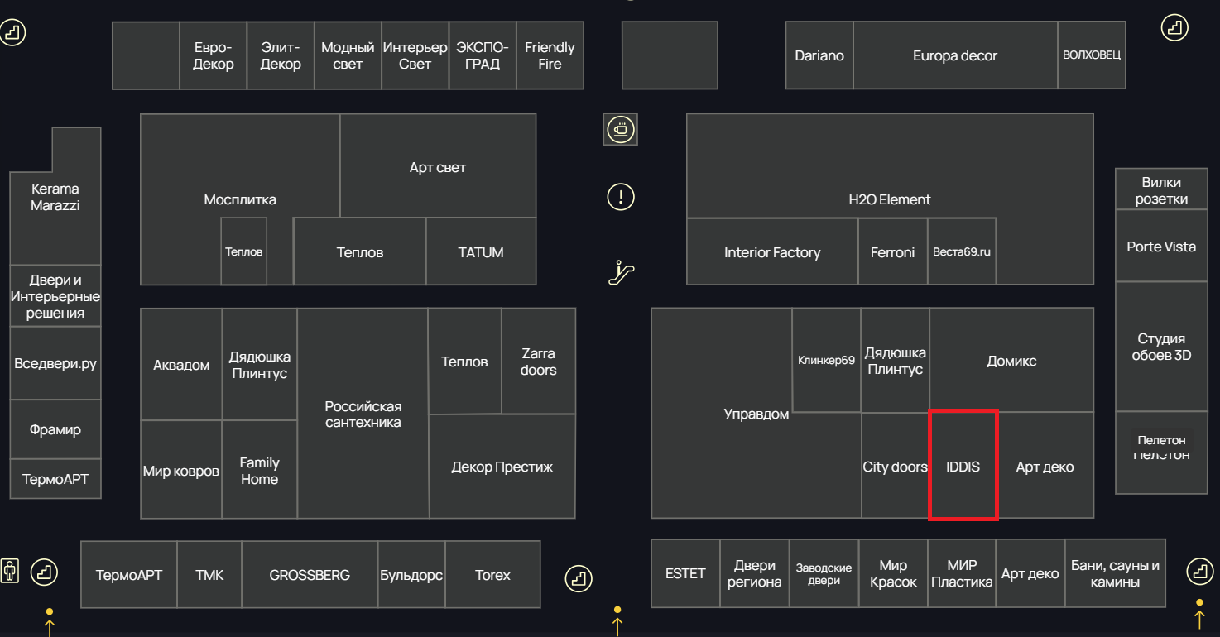Screen dimensions: 1220x637
Task: Open the Мир ковров store
Action: [181, 471]
